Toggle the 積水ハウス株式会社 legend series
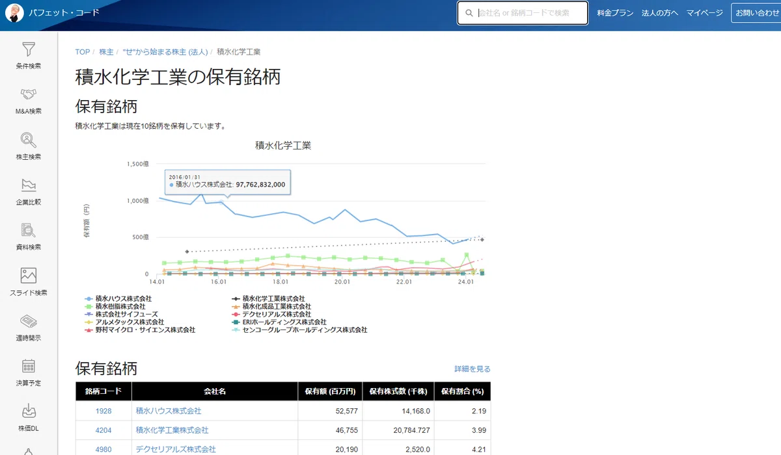The image size is (781, 455). click(118, 298)
